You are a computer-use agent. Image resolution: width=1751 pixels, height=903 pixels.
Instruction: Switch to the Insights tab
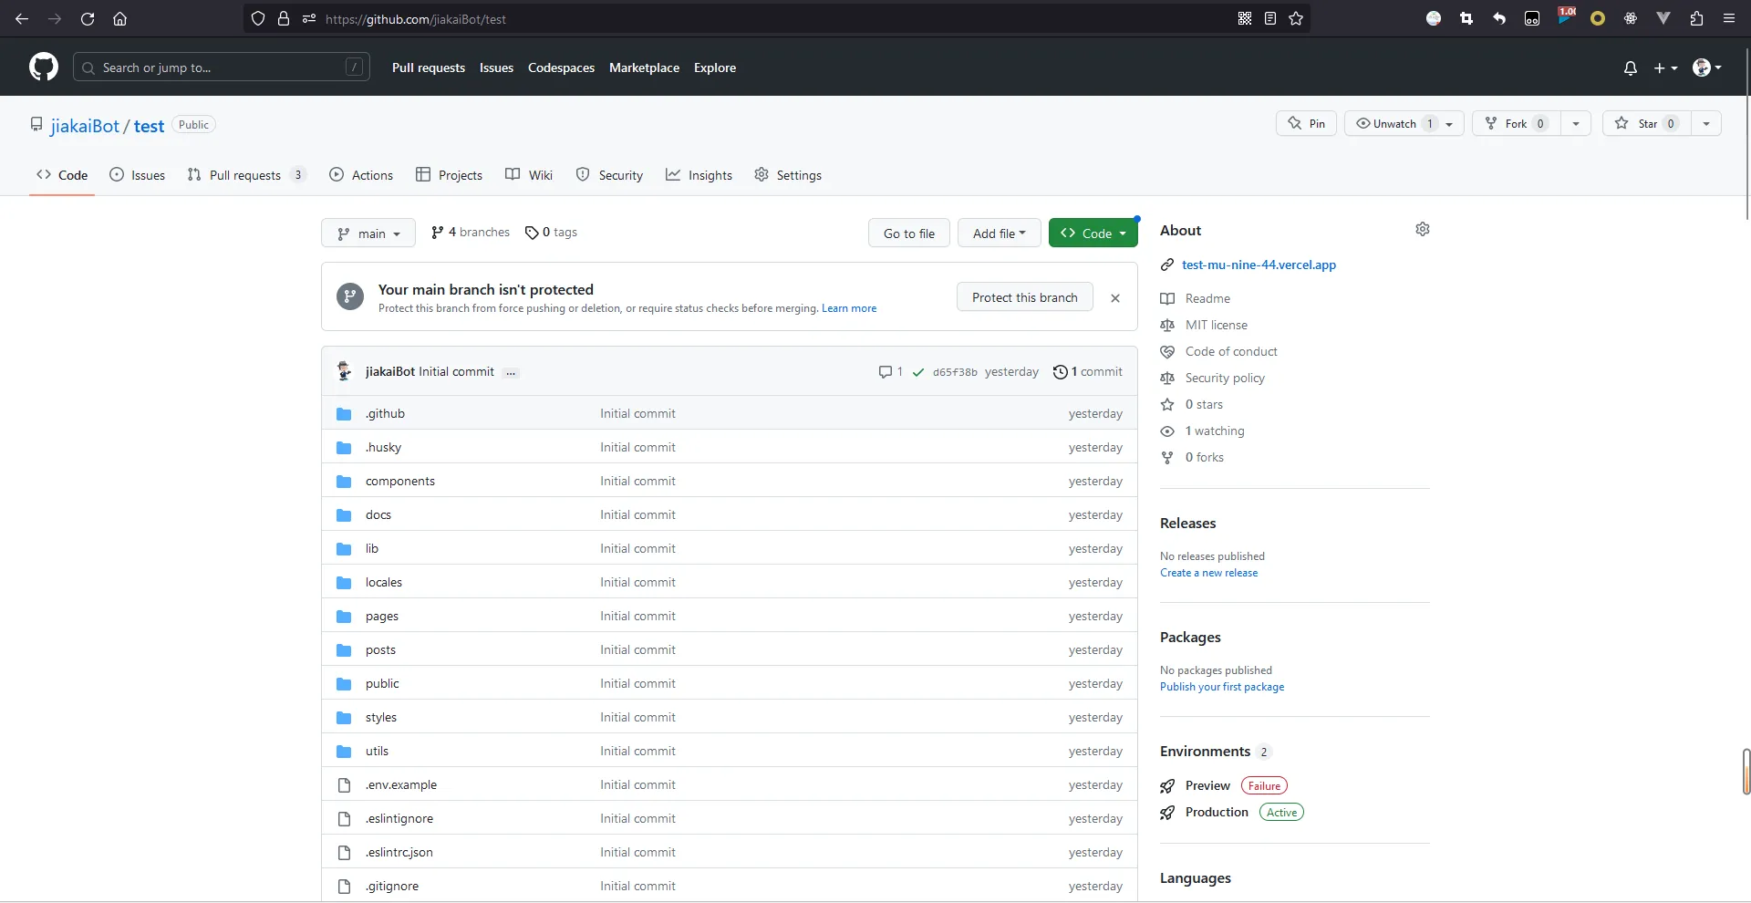(x=699, y=175)
